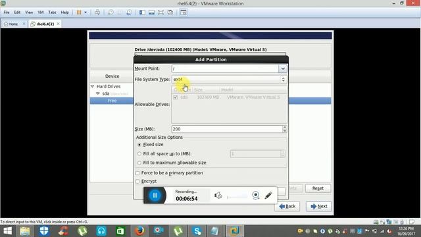This screenshot has width=421, height=237.
Task: Open the Edit menu
Action: (x=17, y=13)
